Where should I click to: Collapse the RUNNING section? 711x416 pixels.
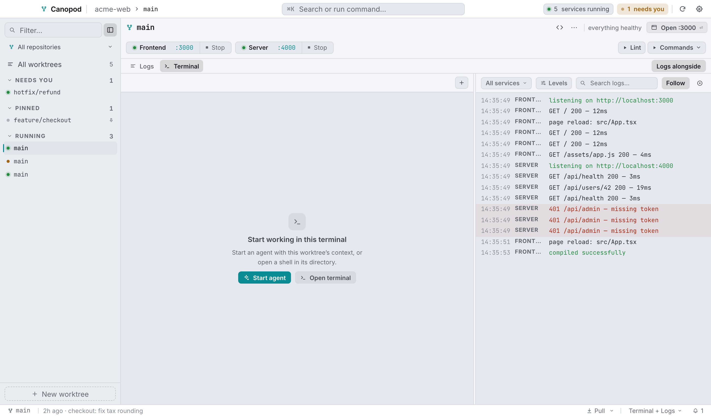pyautogui.click(x=10, y=136)
